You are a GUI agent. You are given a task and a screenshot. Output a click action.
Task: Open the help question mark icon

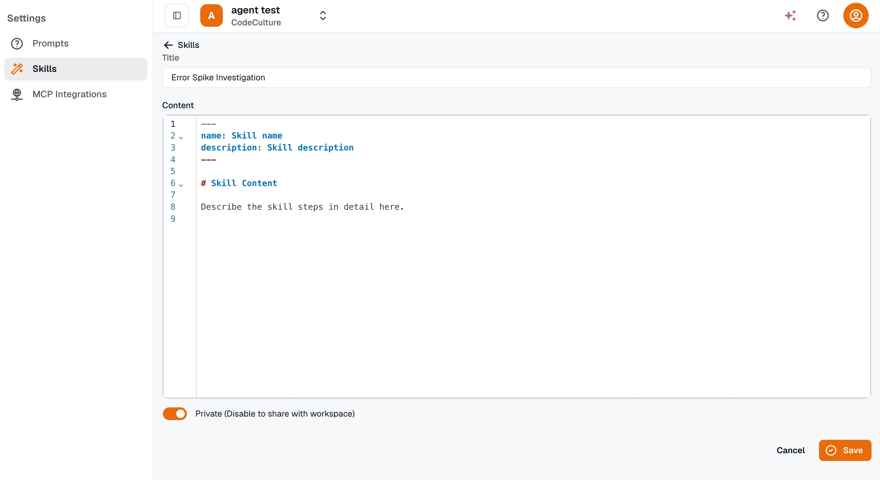point(823,16)
